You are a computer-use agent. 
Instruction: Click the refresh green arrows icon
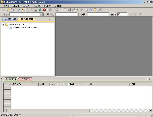point(40,10)
